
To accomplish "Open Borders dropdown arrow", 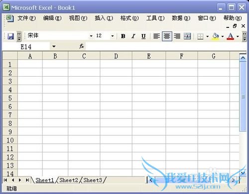I will click(x=207, y=36).
